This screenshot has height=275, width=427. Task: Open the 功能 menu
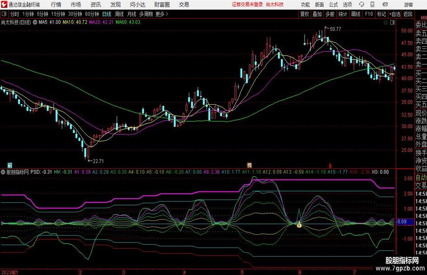tap(305, 5)
